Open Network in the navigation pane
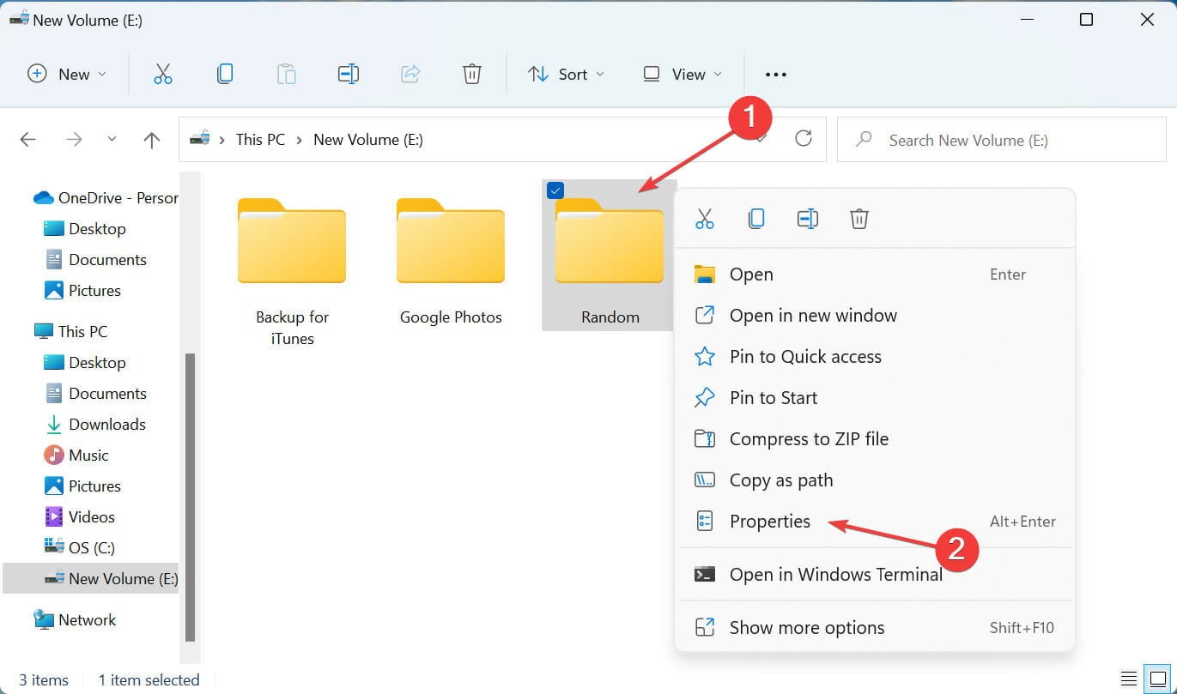The image size is (1177, 694). click(74, 620)
